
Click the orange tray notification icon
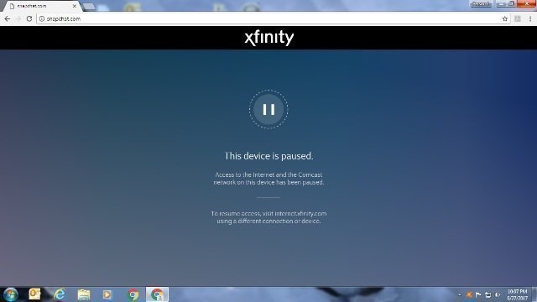[x=469, y=294]
